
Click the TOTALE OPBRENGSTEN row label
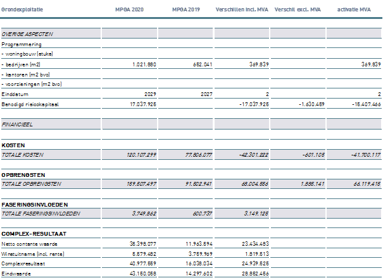[31, 183]
